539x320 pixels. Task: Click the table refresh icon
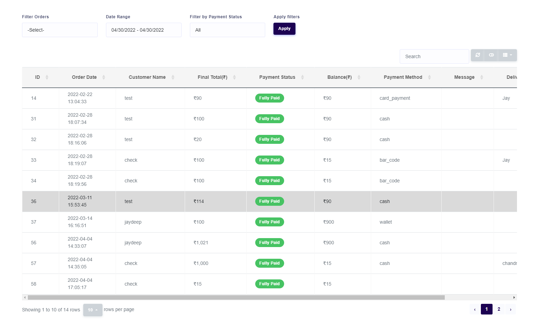pyautogui.click(x=477, y=55)
